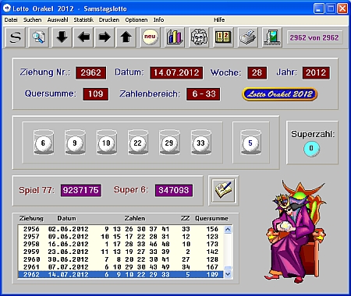Click the Ziehung Nr. field 2962
The height and width of the screenshot is (296, 351).
coord(90,72)
